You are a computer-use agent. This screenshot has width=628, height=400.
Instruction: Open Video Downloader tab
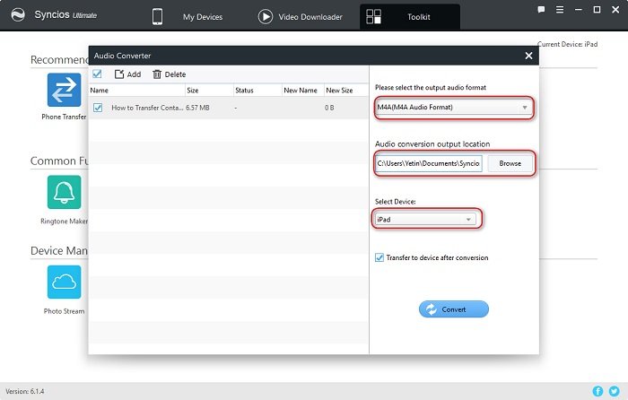(x=310, y=17)
